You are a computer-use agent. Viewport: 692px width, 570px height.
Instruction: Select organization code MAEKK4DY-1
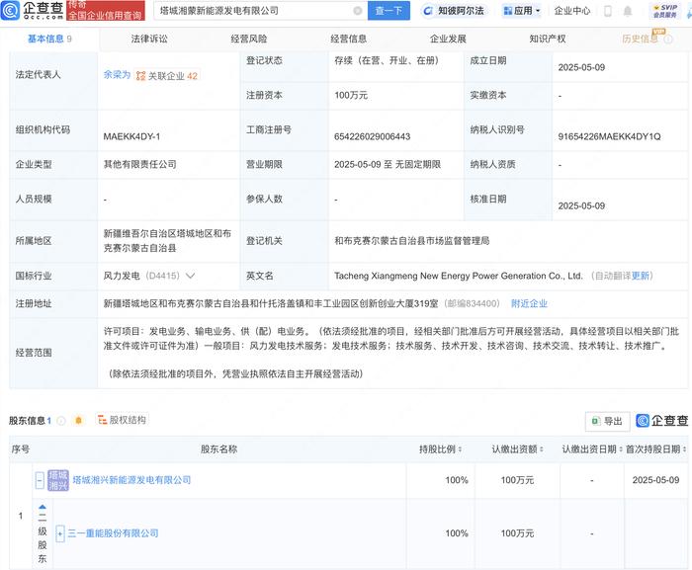131,136
